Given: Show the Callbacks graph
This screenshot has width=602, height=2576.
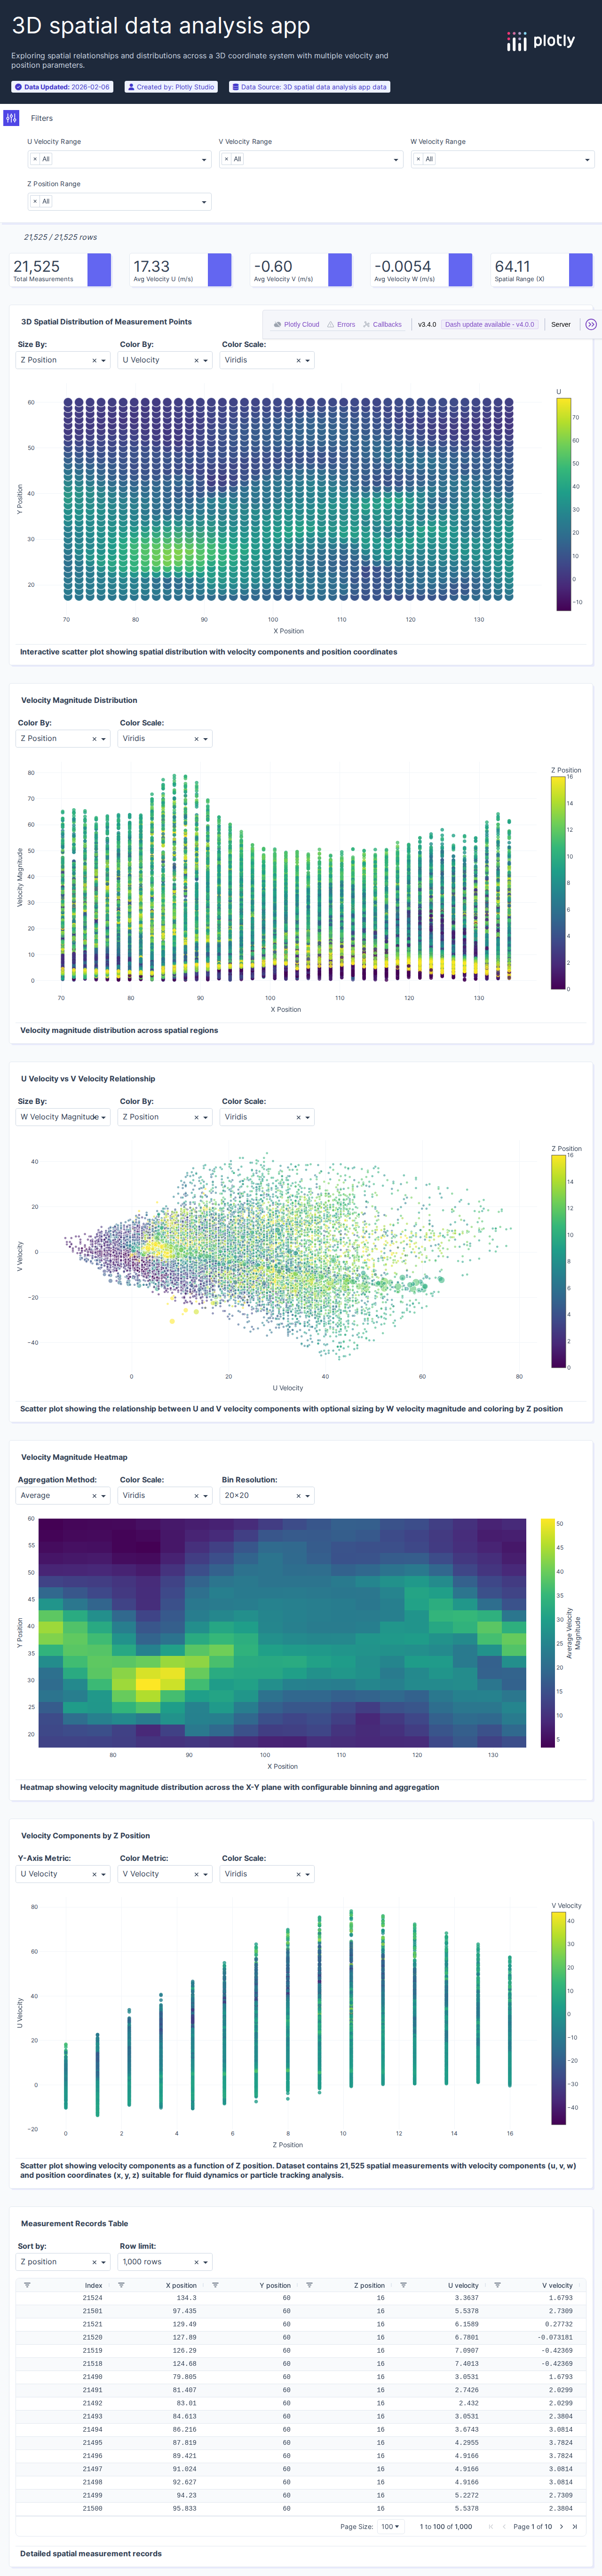Looking at the screenshot, I should point(382,324).
